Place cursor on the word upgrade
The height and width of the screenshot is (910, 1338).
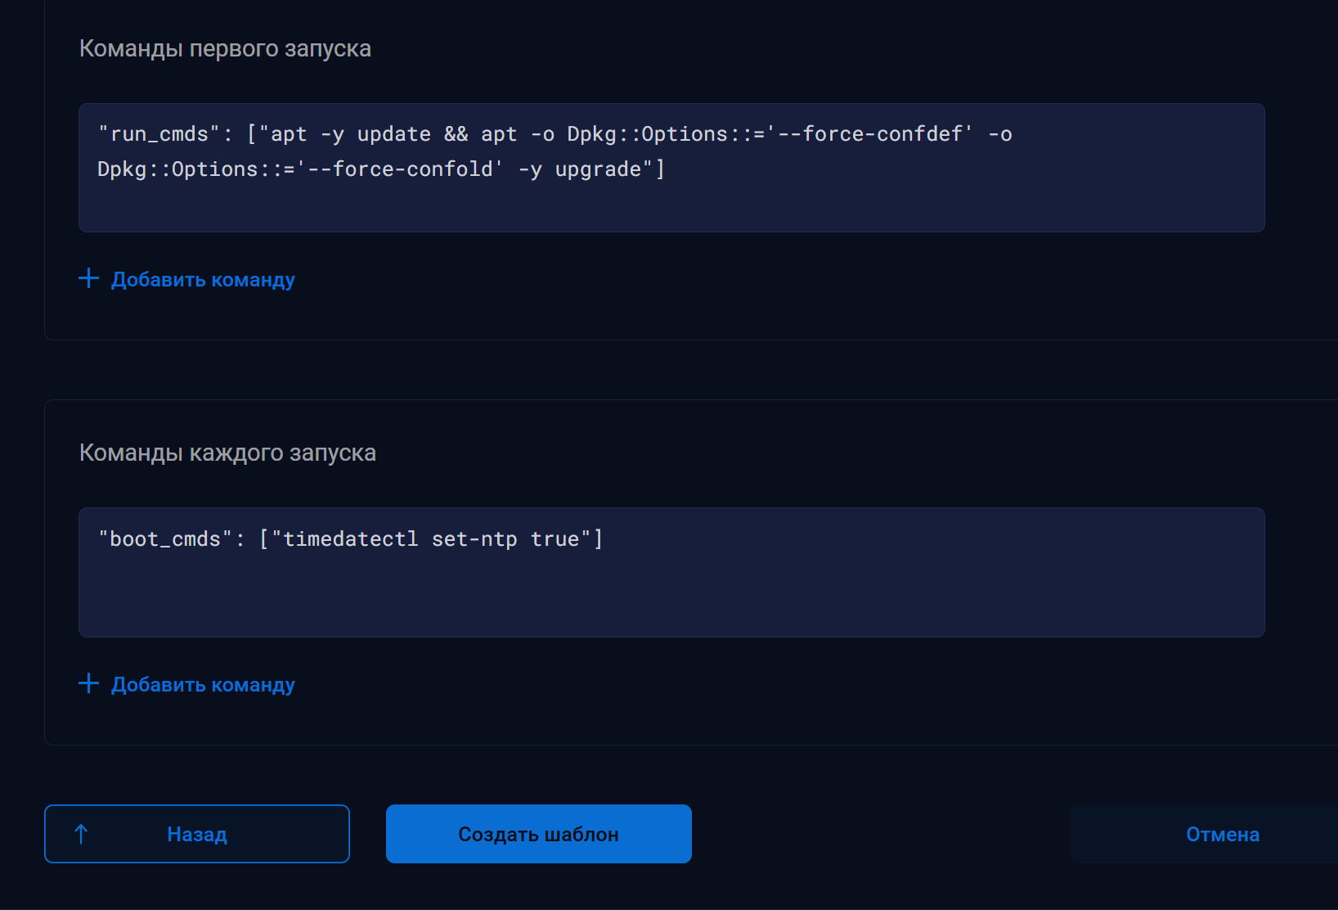tap(598, 169)
